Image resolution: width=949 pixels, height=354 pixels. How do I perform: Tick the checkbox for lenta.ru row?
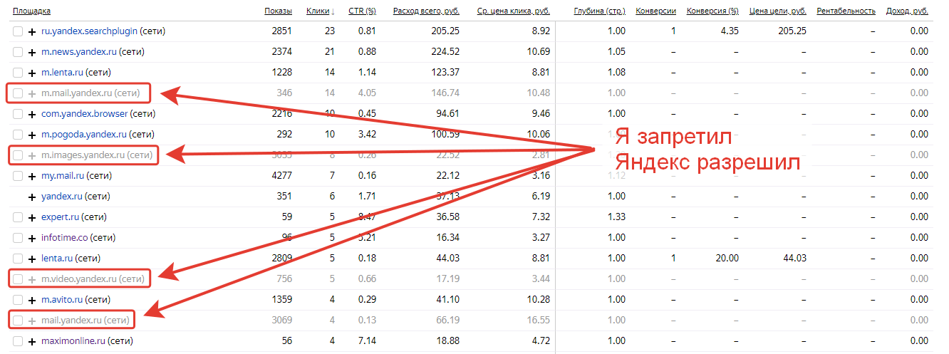coord(18,259)
